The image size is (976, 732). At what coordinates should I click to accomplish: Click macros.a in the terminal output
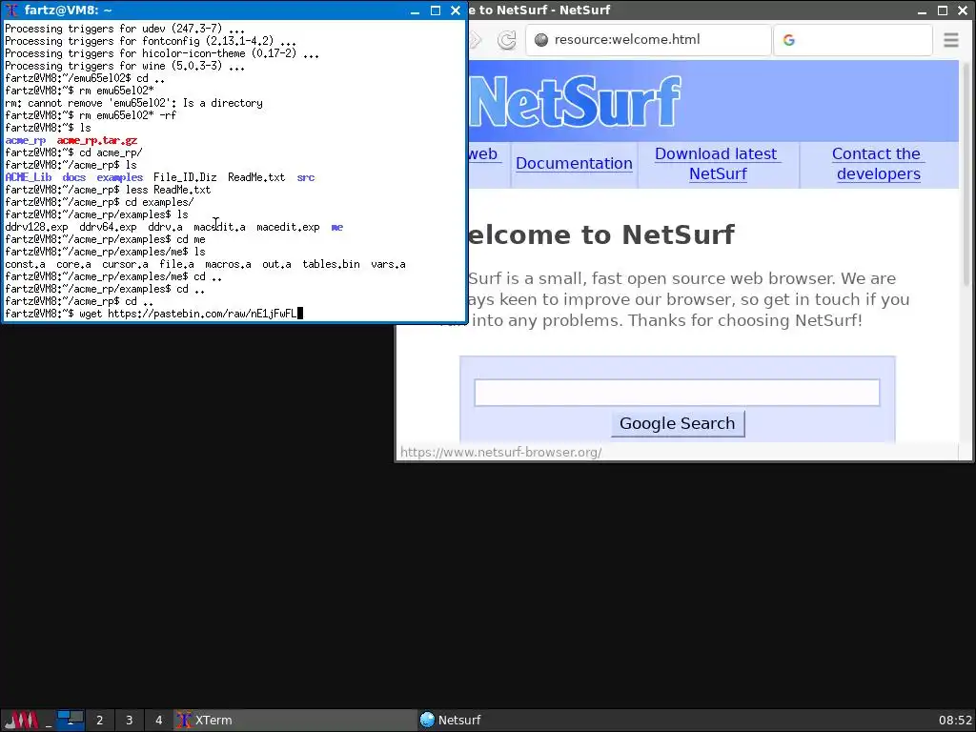click(228, 265)
